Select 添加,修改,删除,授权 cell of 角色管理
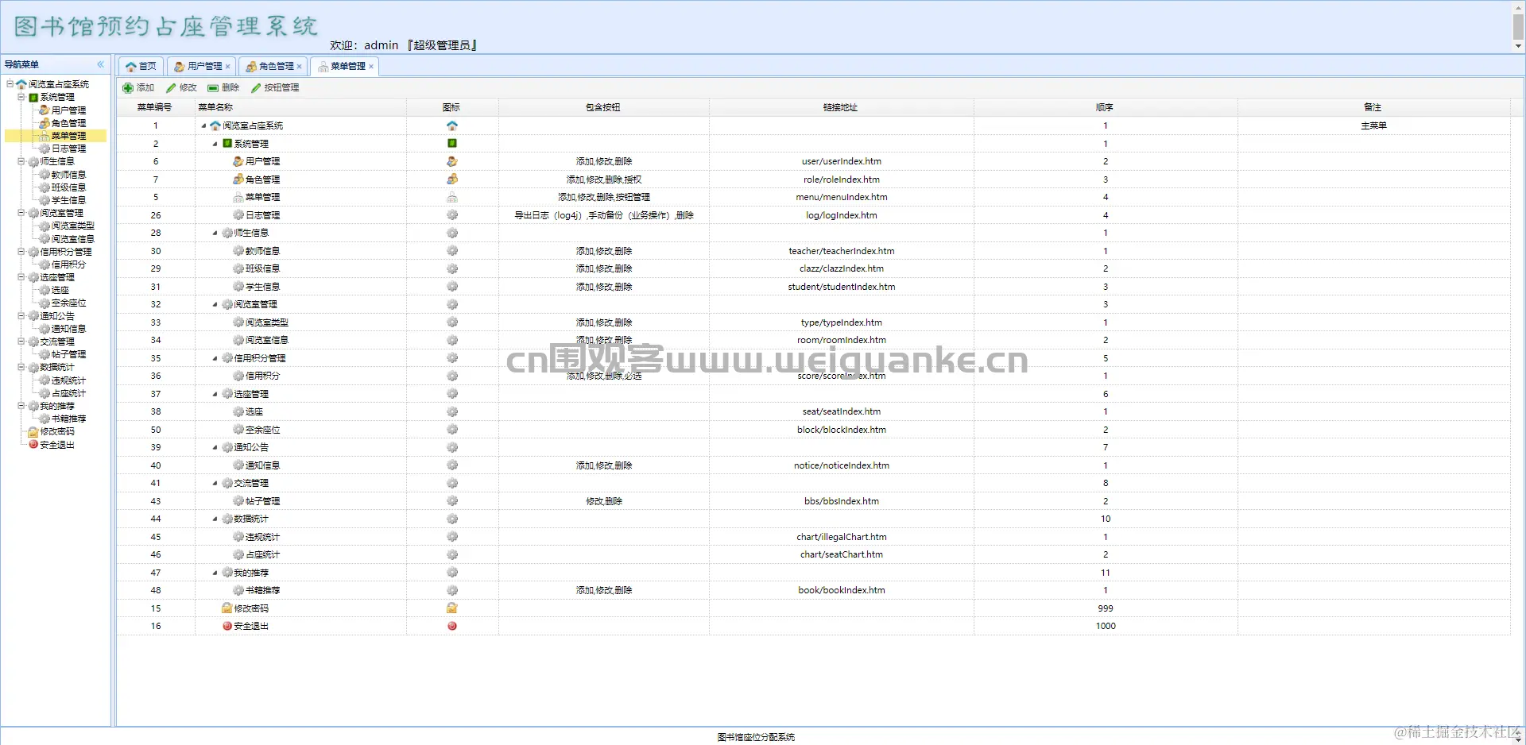The image size is (1526, 745). pos(603,179)
